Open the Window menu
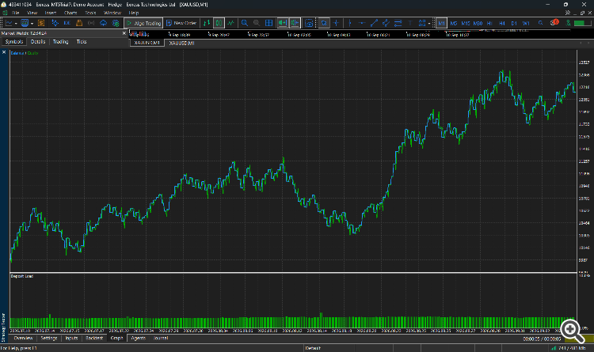594x352 pixels. coord(112,13)
